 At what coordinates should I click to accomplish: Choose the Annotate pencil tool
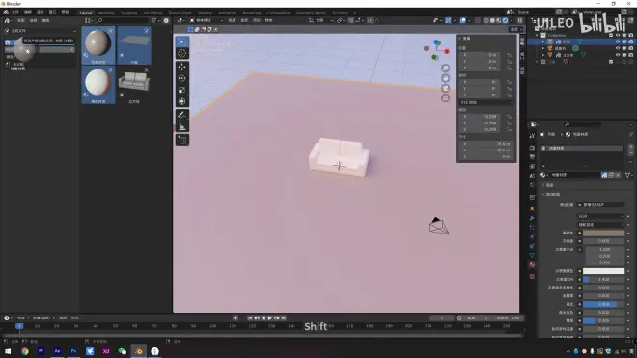coord(182,115)
